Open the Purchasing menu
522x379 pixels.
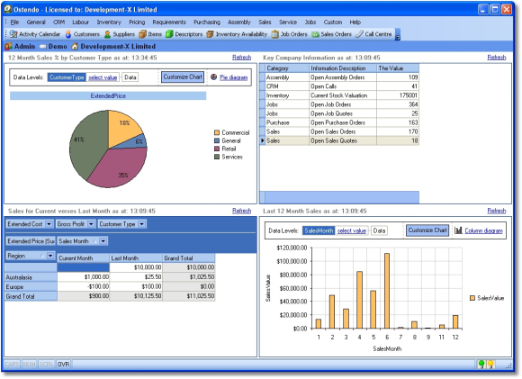(x=207, y=23)
